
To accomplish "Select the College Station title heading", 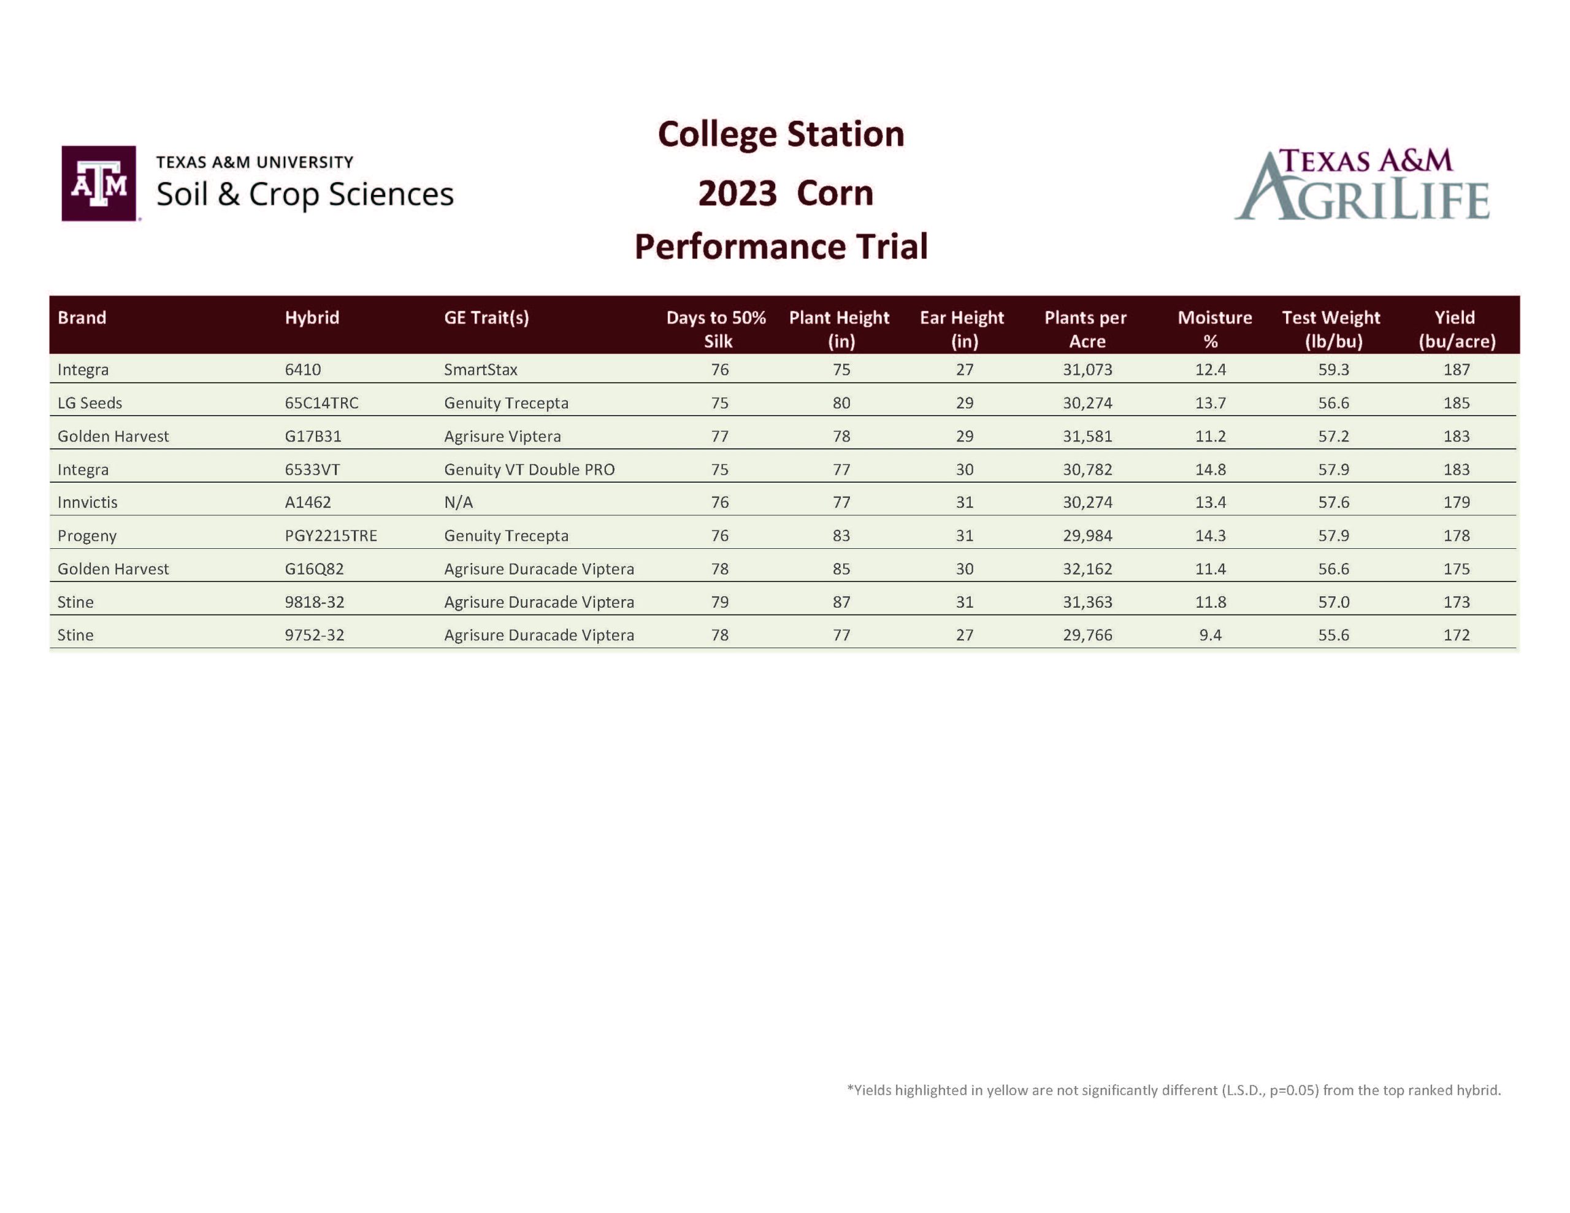I will pos(781,134).
